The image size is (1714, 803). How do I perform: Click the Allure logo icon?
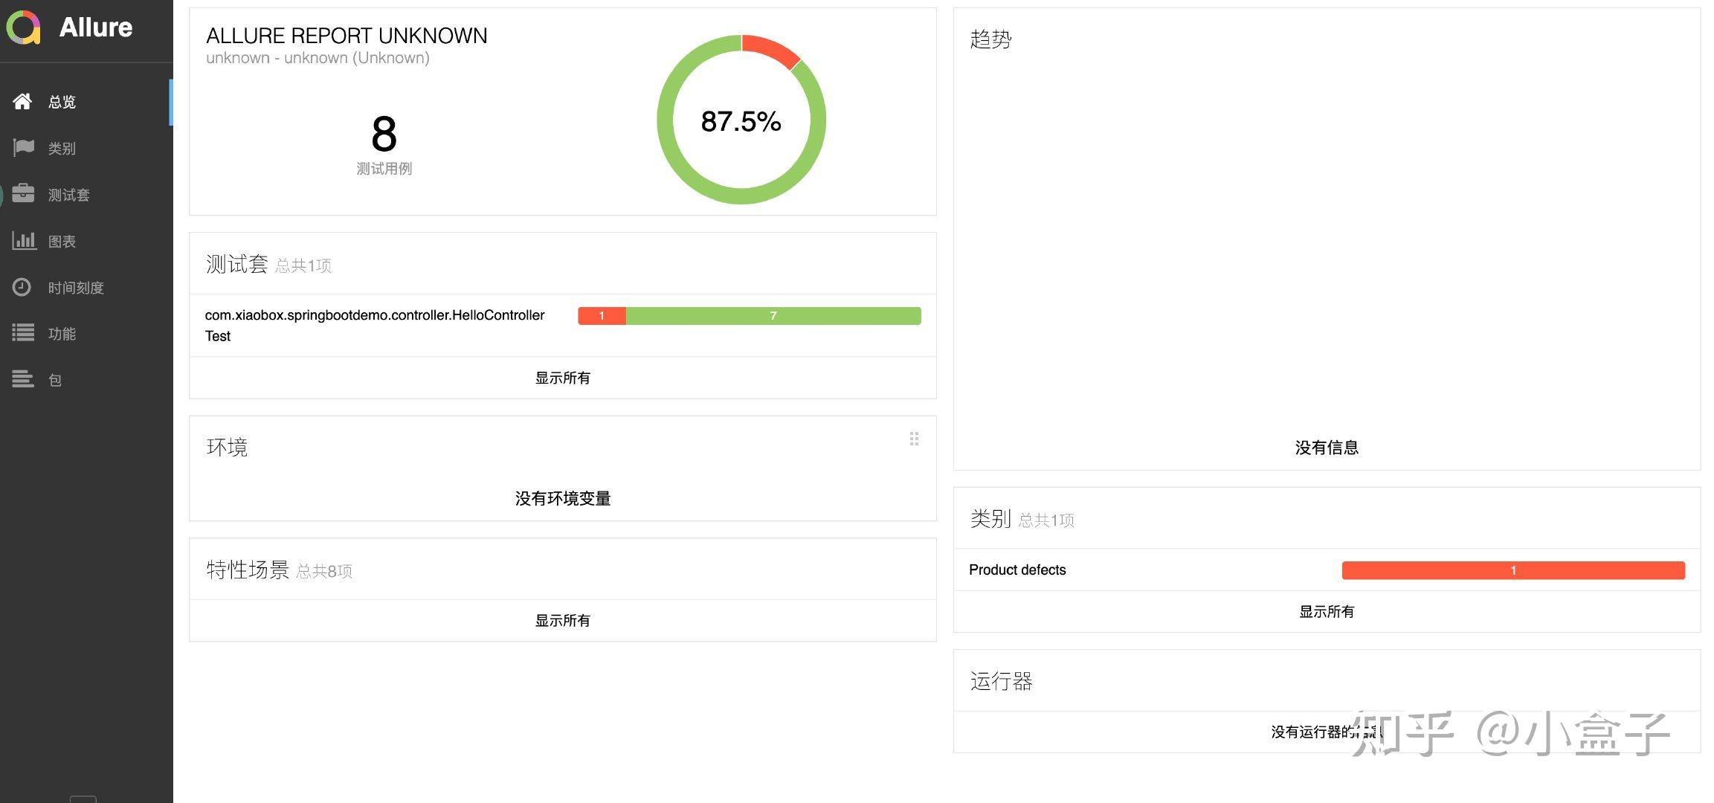23,28
